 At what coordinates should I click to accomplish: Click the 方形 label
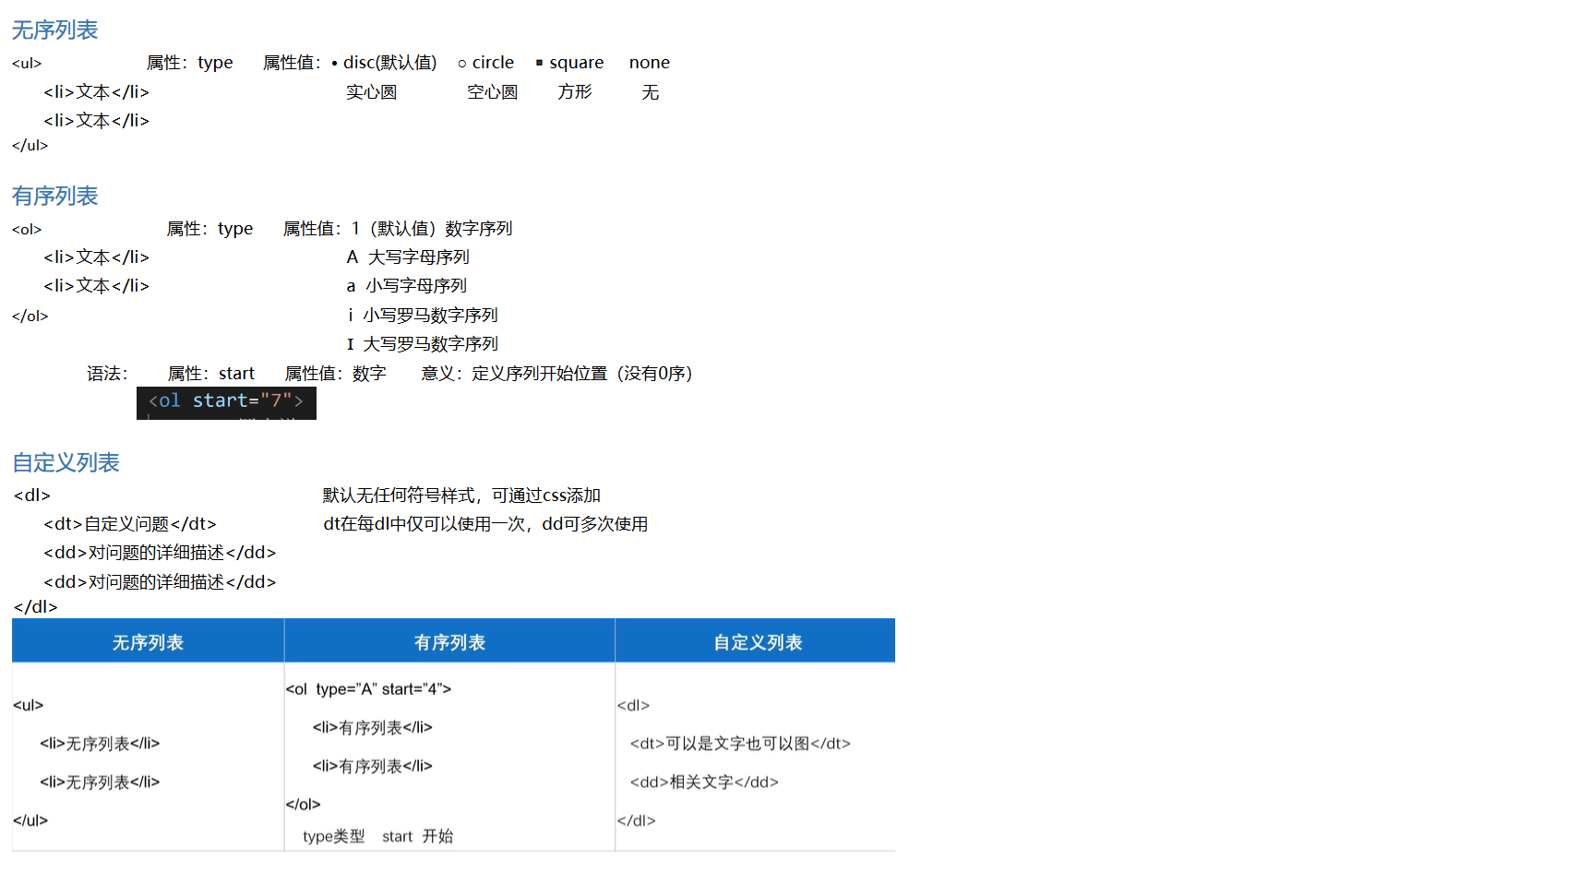tap(574, 91)
